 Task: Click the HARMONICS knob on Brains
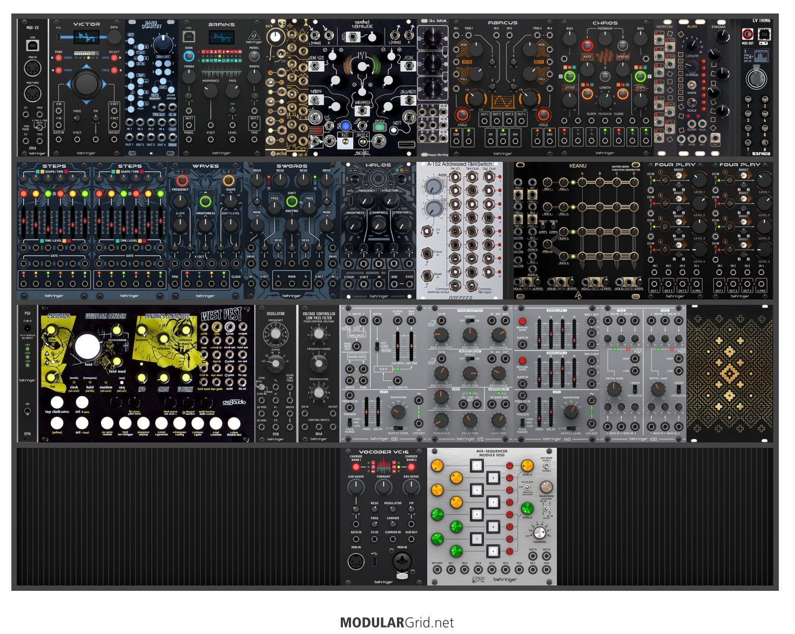tap(211, 91)
